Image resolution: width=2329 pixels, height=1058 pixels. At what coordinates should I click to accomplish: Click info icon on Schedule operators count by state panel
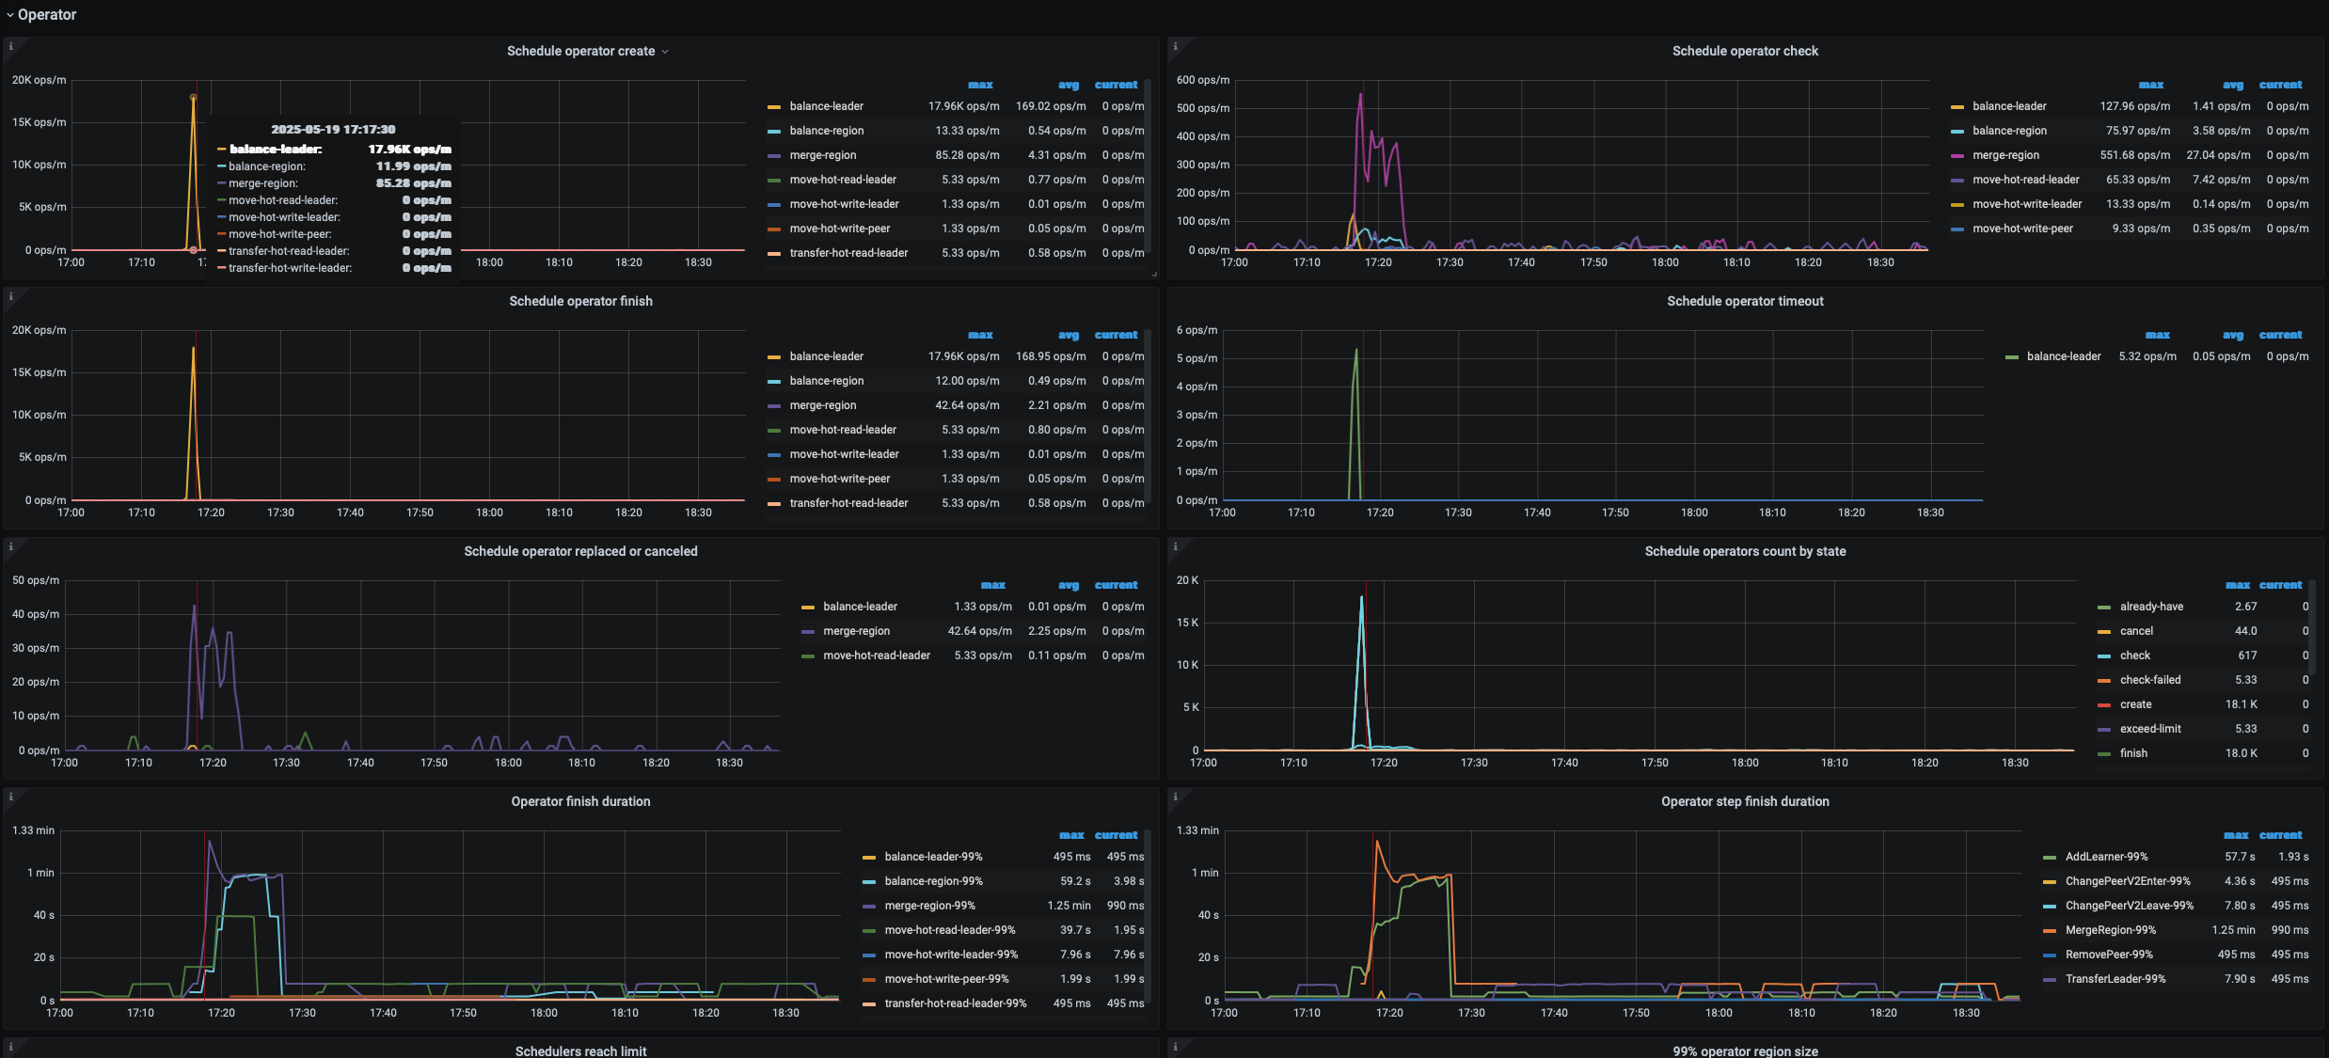[1175, 546]
